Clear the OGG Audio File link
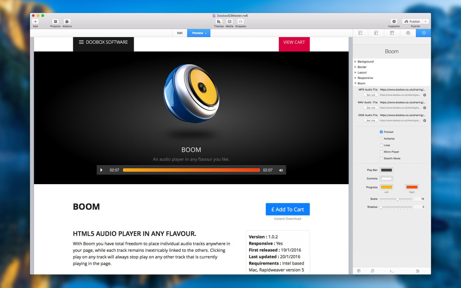Screen dimensions: 461x288 click(x=424, y=121)
